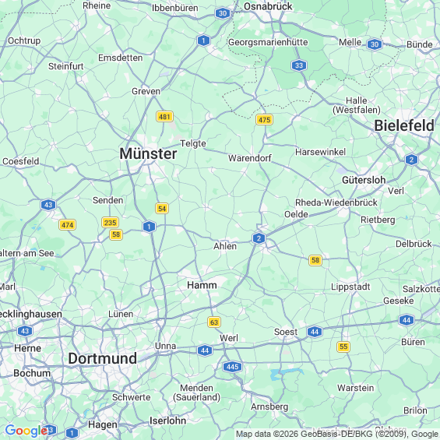440x440 pixels.
Task: Select the Osnabrück city label
Action: [268, 6]
